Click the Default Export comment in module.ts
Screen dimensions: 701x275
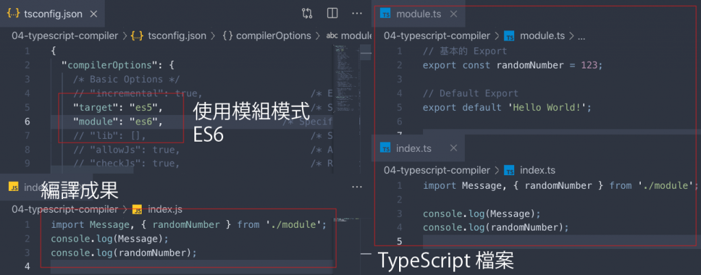(470, 93)
